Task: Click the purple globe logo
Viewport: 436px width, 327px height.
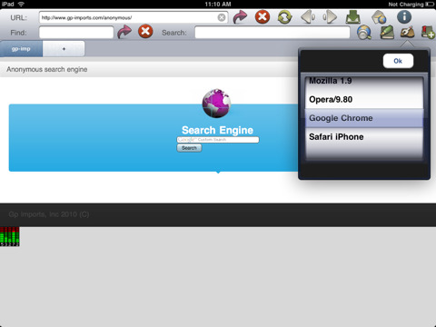Action: 216,104
